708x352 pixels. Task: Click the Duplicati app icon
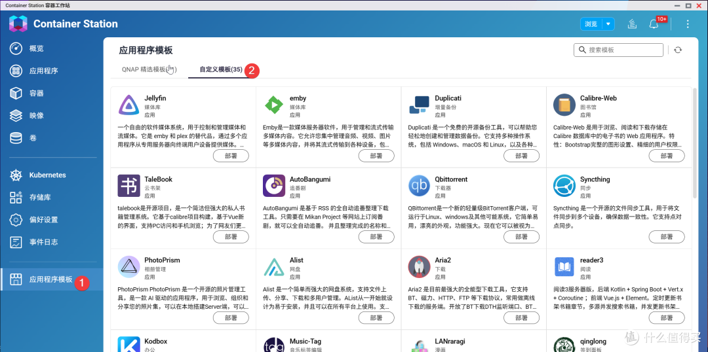pyautogui.click(x=419, y=105)
